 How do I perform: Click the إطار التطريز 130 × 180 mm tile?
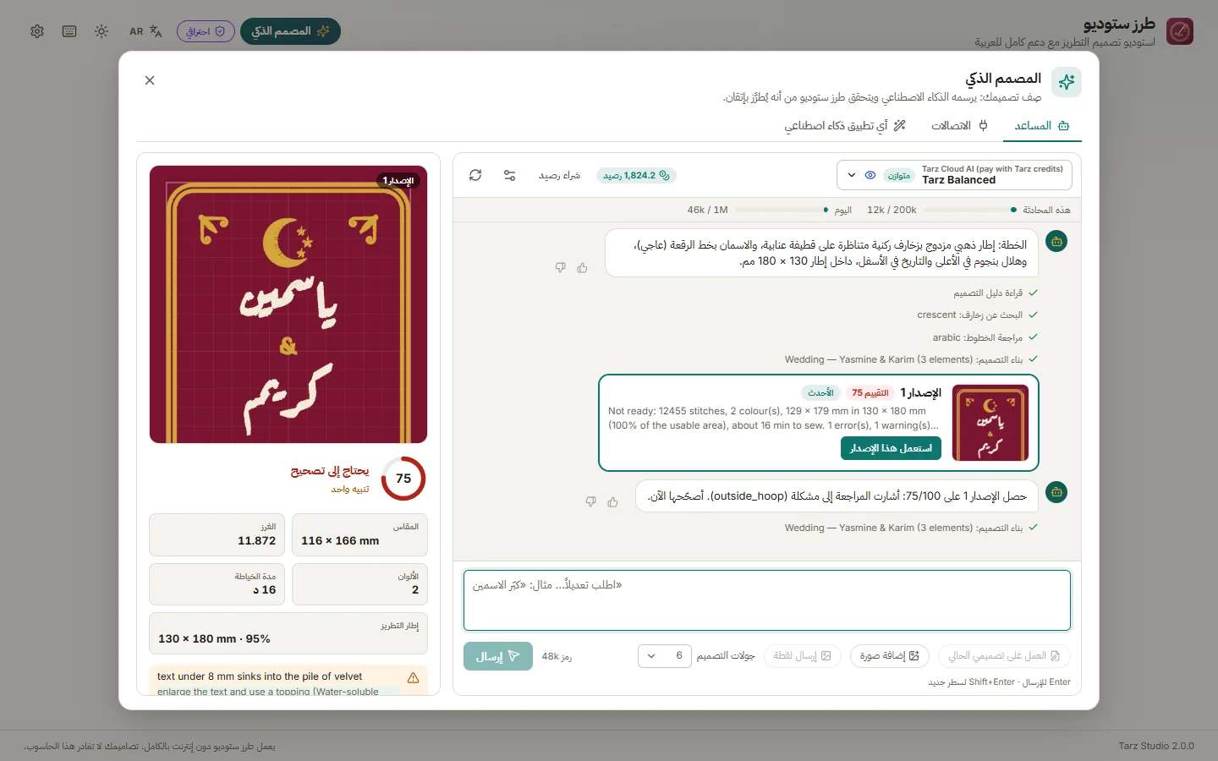[x=288, y=632]
